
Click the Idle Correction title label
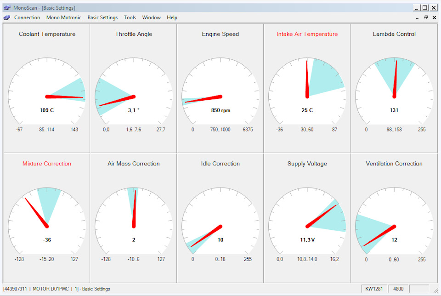(x=220, y=164)
